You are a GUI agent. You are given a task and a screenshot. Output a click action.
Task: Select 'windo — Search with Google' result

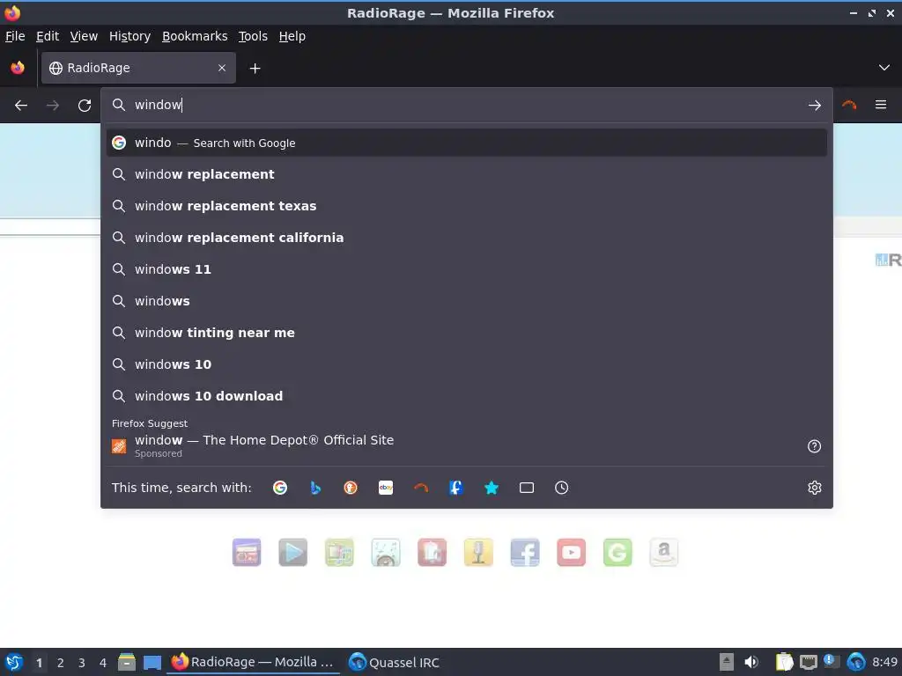(467, 143)
